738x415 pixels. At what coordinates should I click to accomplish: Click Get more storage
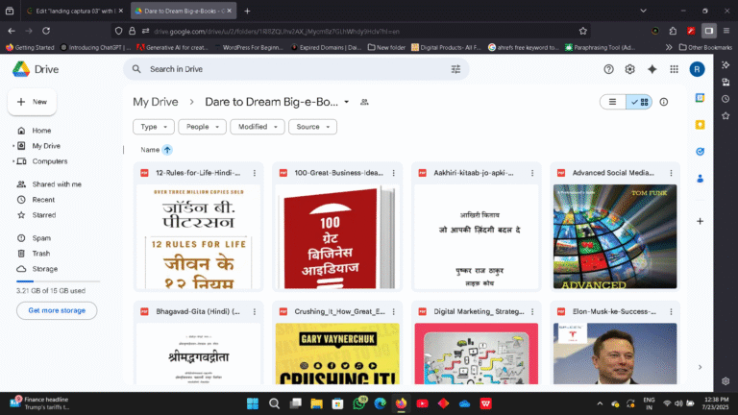[57, 310]
